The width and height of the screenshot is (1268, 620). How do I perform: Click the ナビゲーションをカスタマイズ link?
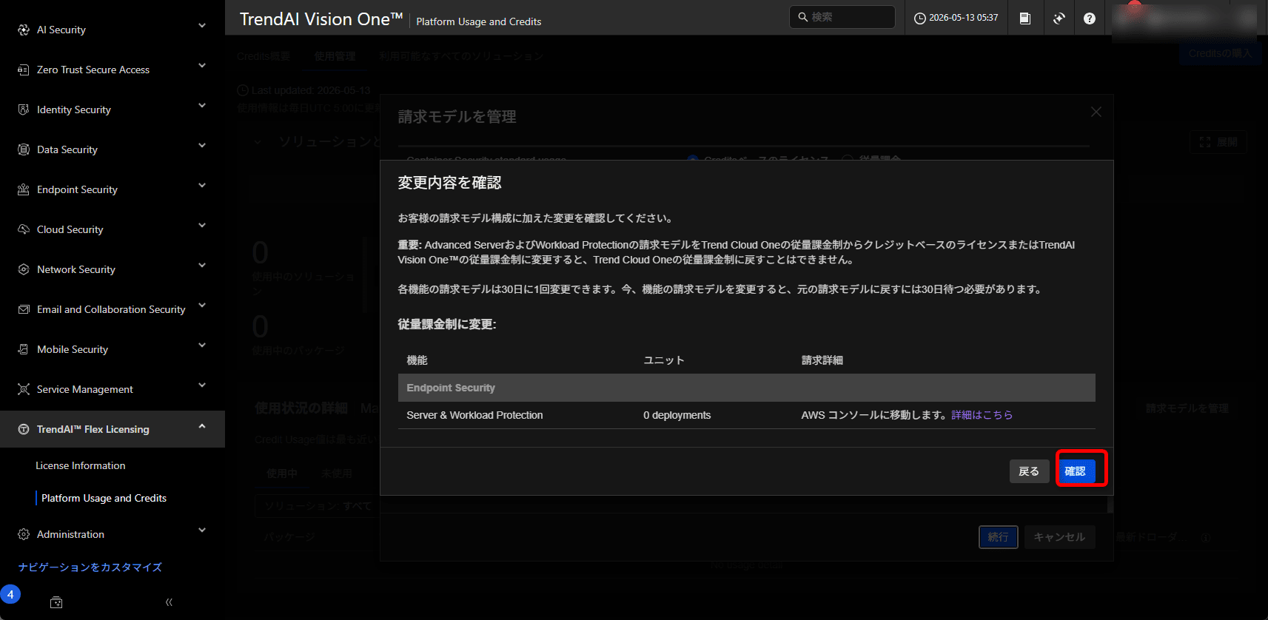tap(90, 567)
